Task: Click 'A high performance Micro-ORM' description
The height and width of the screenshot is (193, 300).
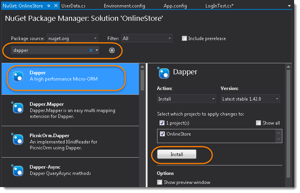Action: (64, 79)
